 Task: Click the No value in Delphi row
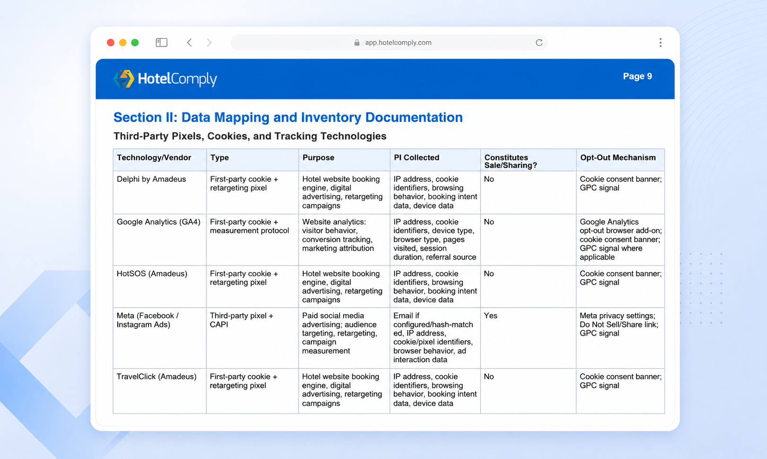tap(489, 179)
